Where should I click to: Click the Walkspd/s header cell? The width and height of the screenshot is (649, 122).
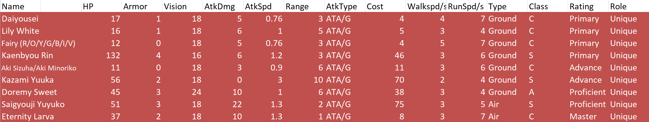[x=426, y=6]
